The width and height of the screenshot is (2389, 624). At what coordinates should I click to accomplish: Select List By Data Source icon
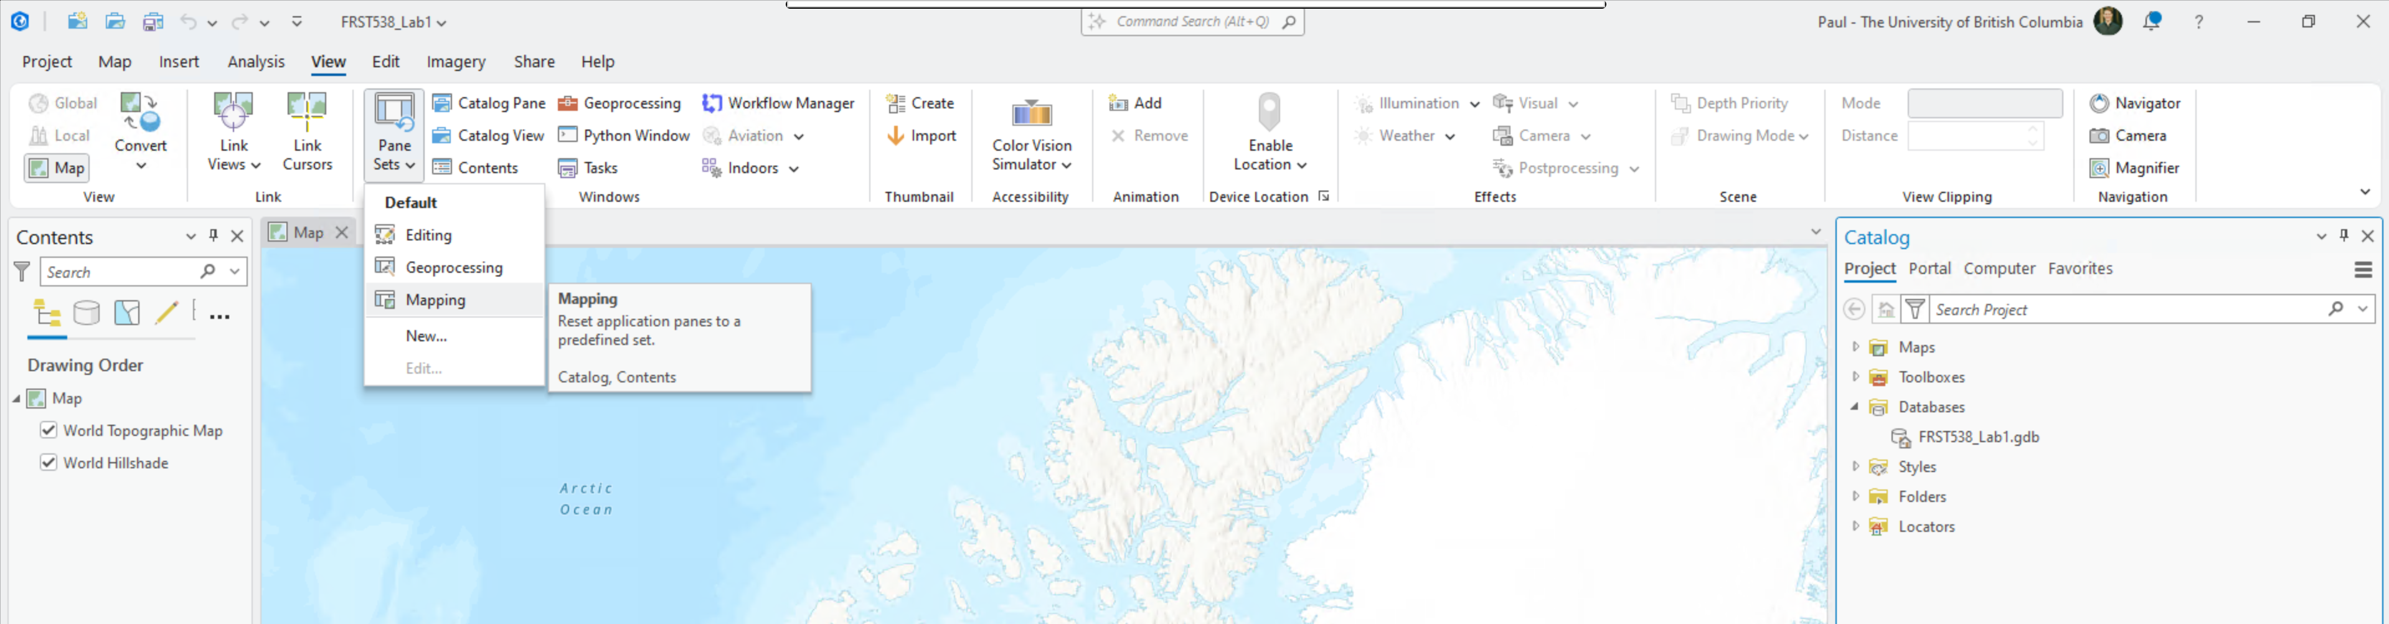[x=87, y=313]
